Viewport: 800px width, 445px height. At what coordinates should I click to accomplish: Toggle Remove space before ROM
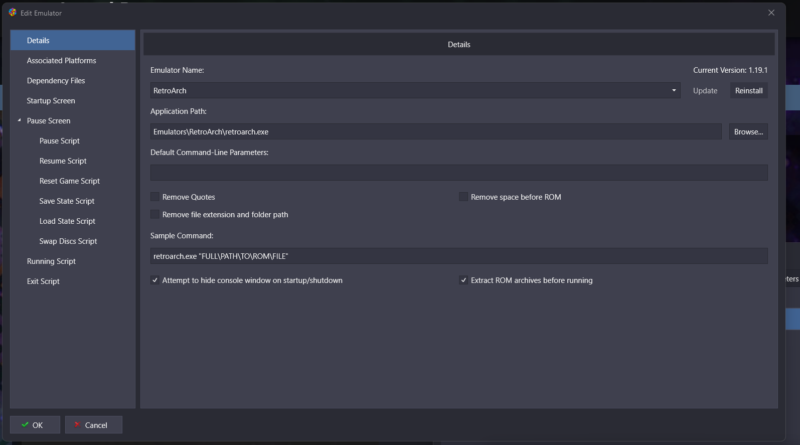tap(463, 197)
